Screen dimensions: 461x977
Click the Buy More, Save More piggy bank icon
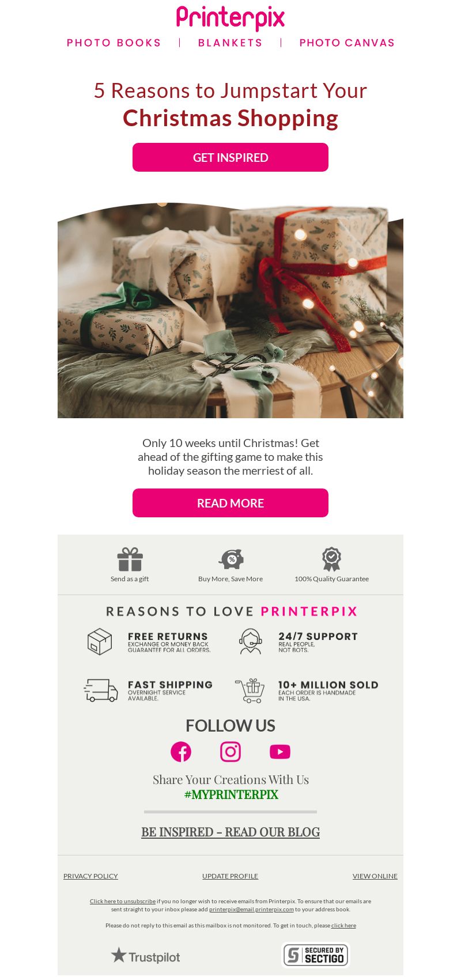click(x=231, y=559)
